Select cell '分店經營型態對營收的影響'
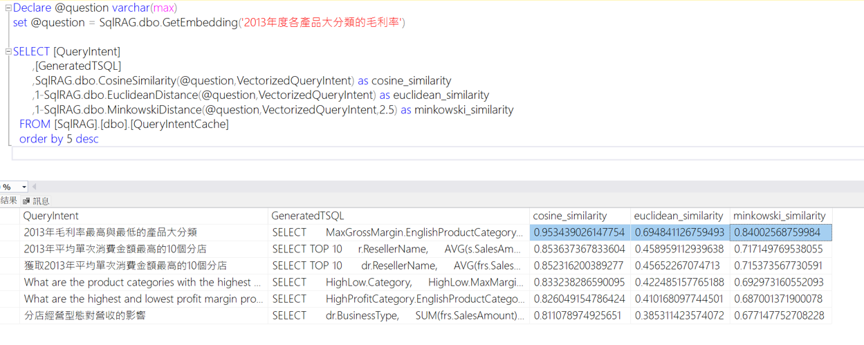Image resolution: width=864 pixels, height=345 pixels. pos(144,315)
